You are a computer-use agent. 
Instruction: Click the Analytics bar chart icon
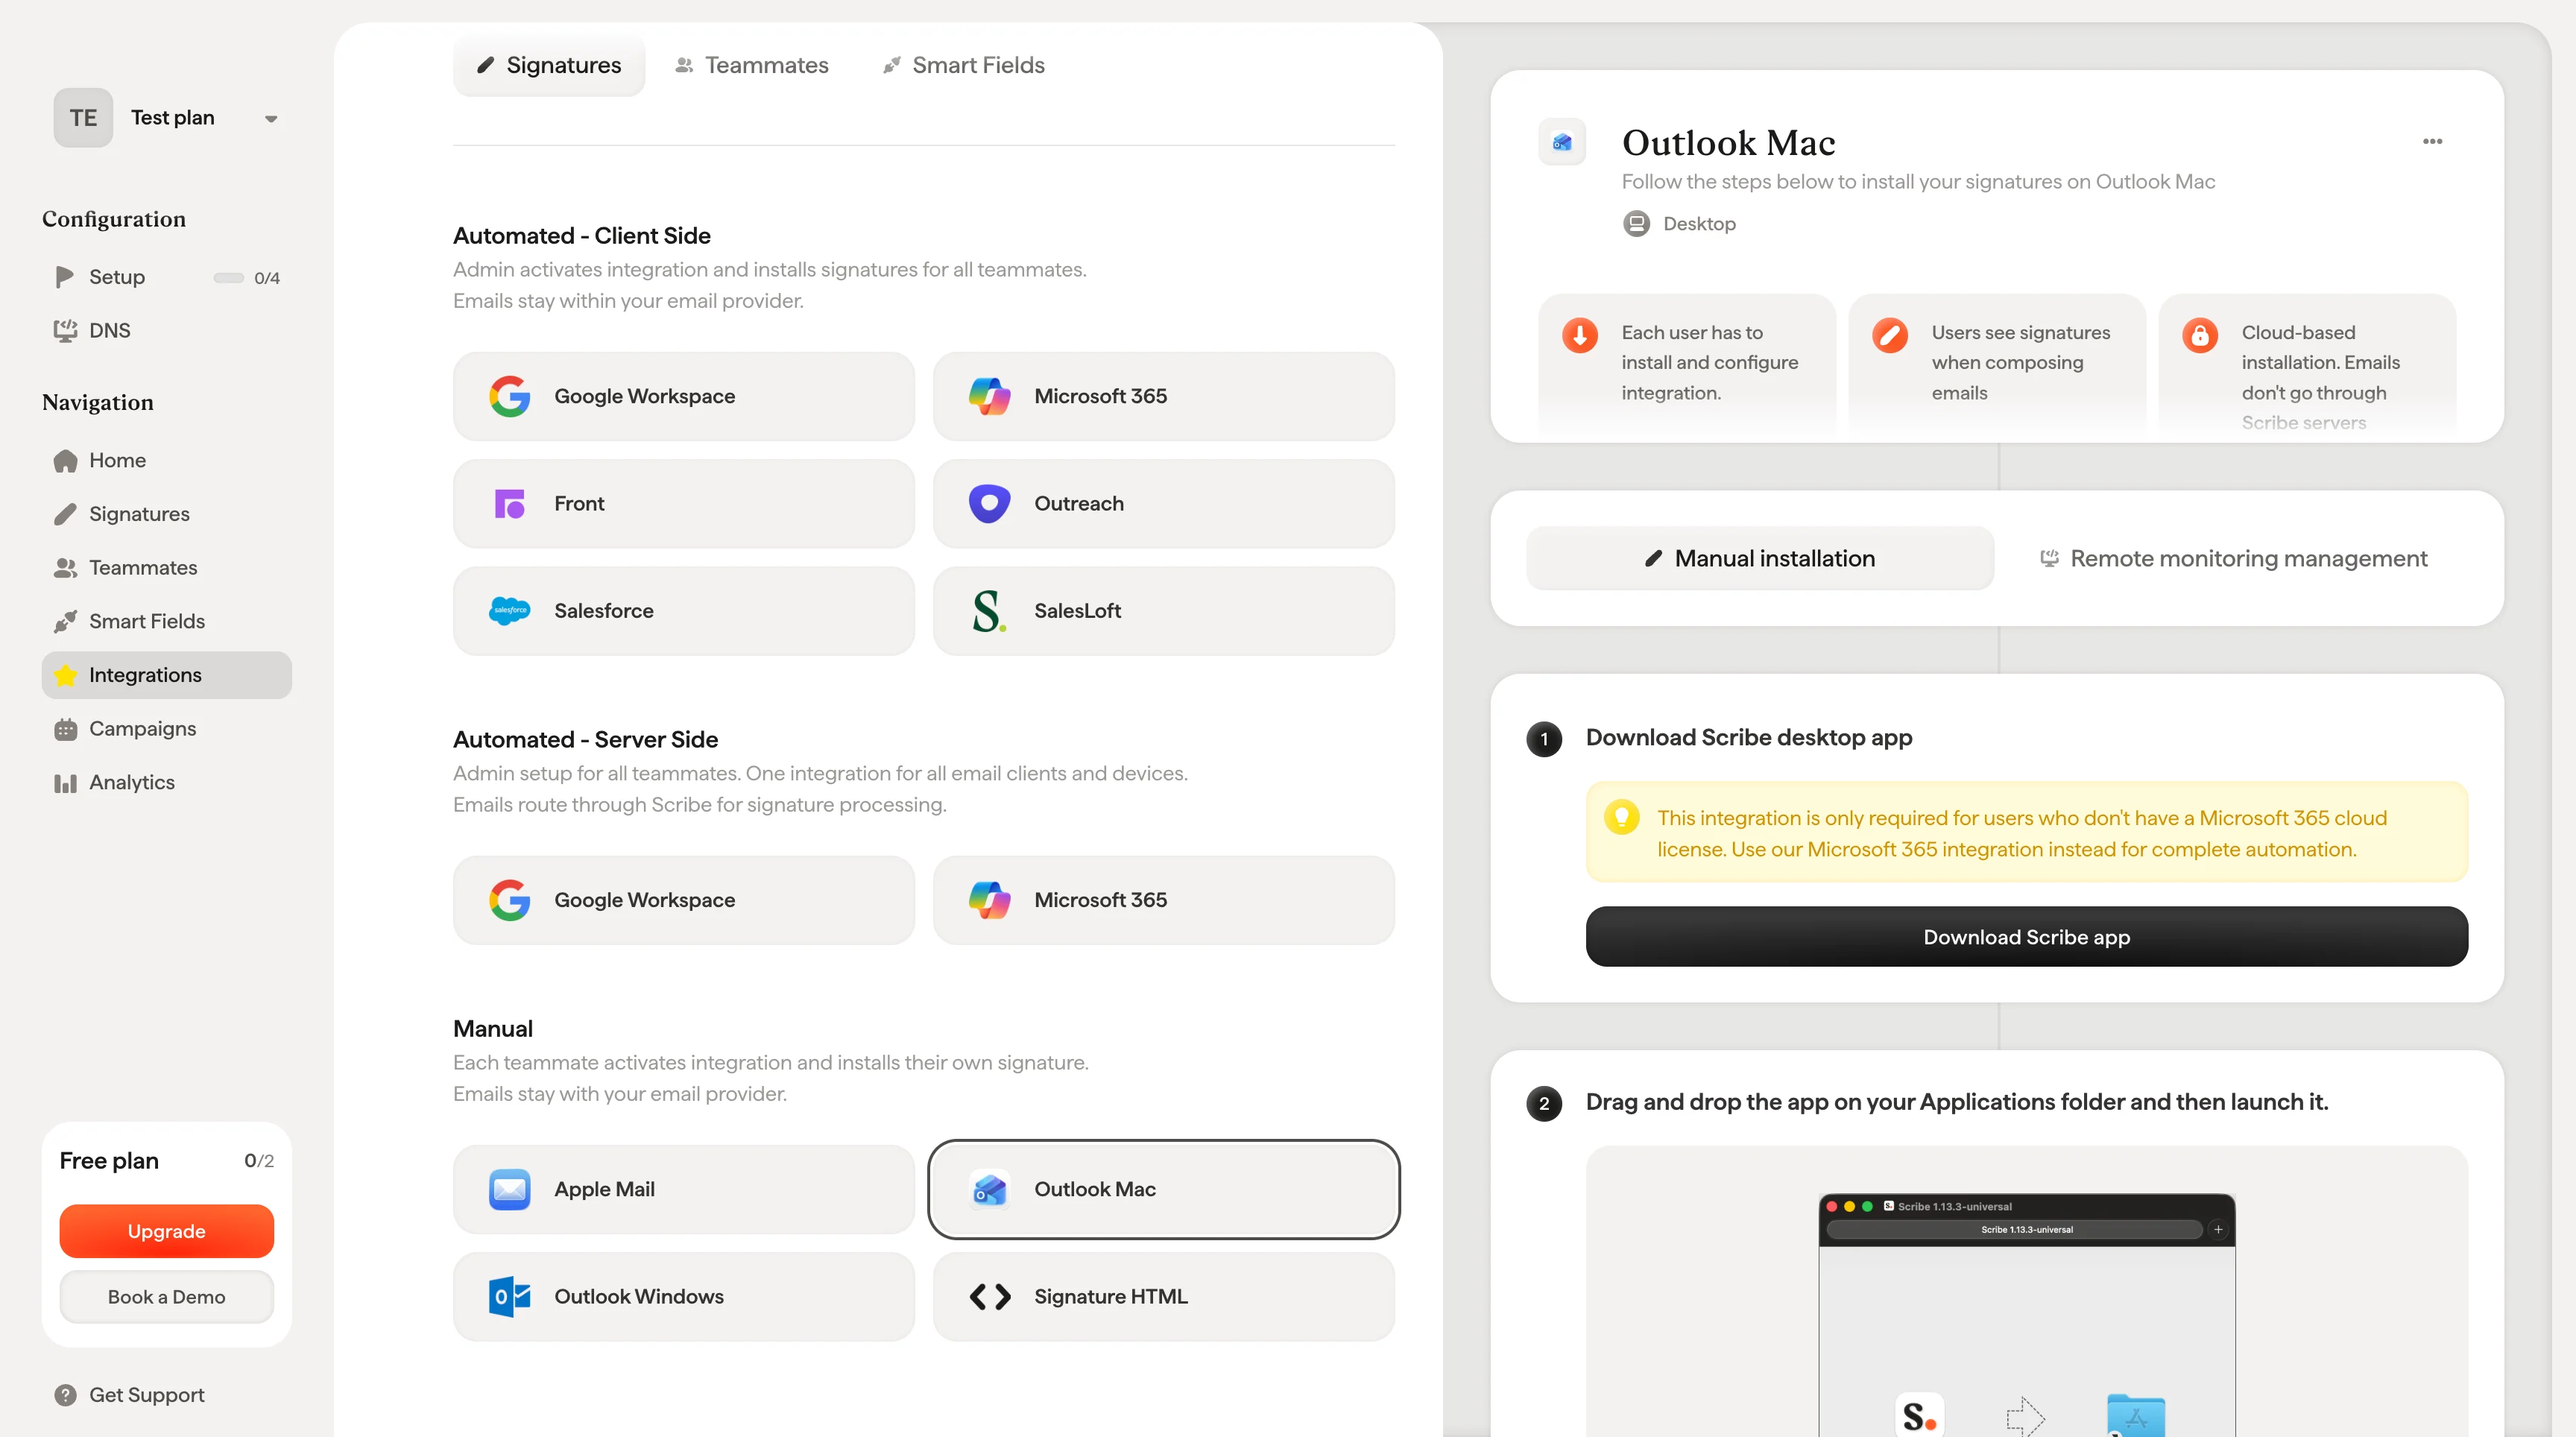pos(65,783)
